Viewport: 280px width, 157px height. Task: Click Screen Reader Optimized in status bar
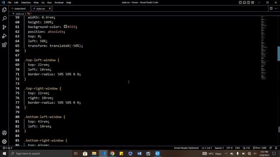tap(186, 148)
